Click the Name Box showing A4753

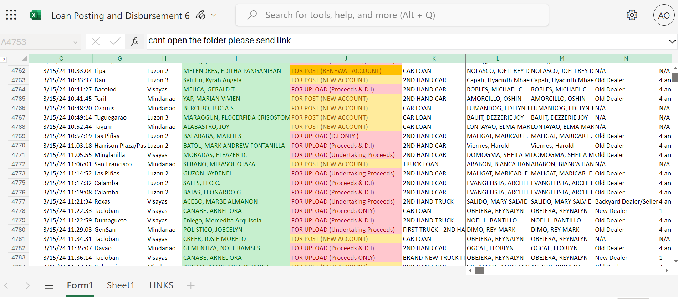(x=36, y=42)
